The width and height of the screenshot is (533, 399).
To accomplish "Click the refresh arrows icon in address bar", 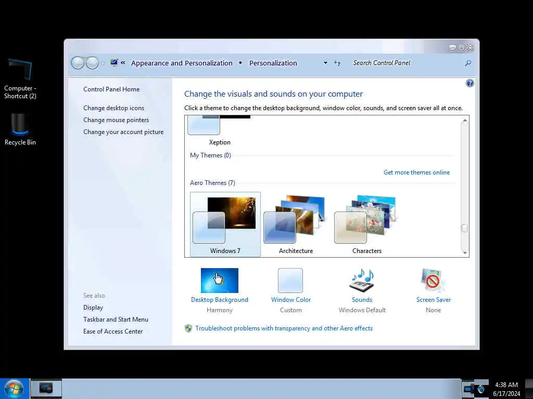I will [x=337, y=63].
